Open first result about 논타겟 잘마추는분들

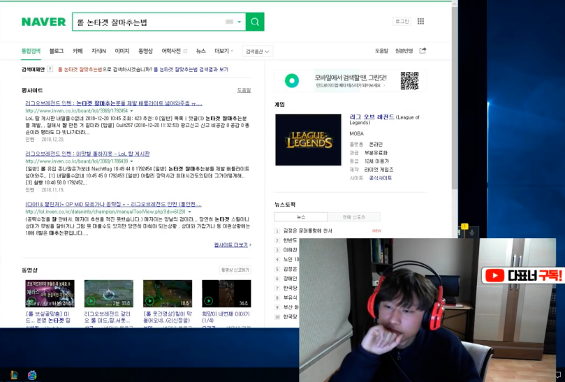click(114, 103)
